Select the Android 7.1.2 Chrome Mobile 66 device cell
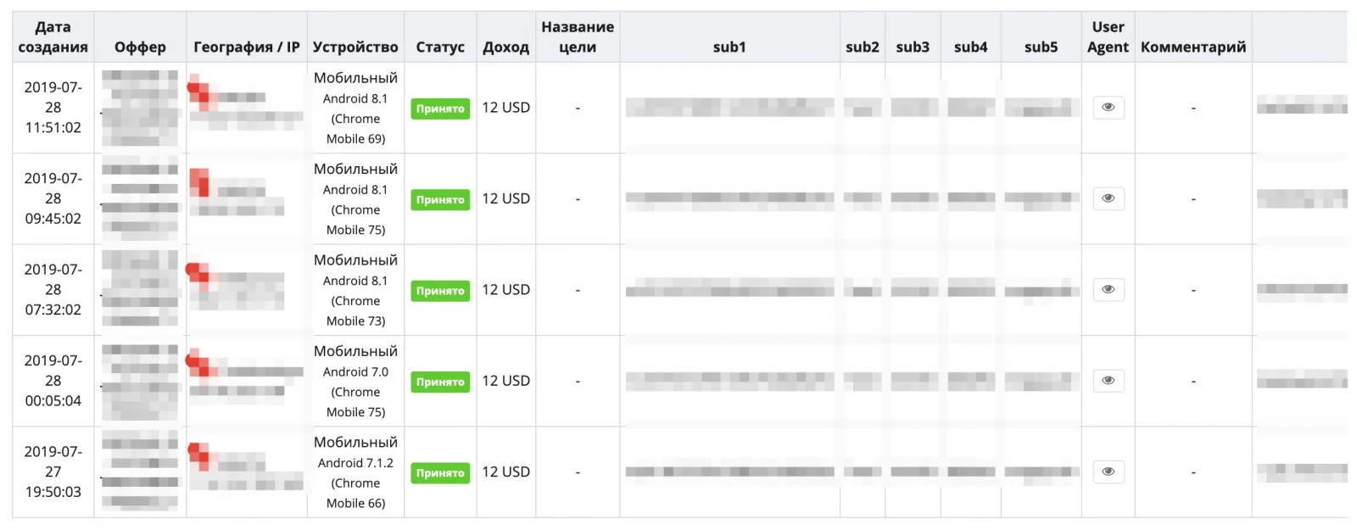1357x530 pixels. [355, 472]
